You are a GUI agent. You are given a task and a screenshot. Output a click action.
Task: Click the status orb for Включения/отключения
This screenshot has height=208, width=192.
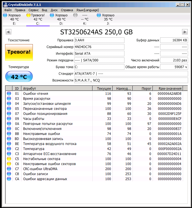pyautogui.click(x=9, y=129)
